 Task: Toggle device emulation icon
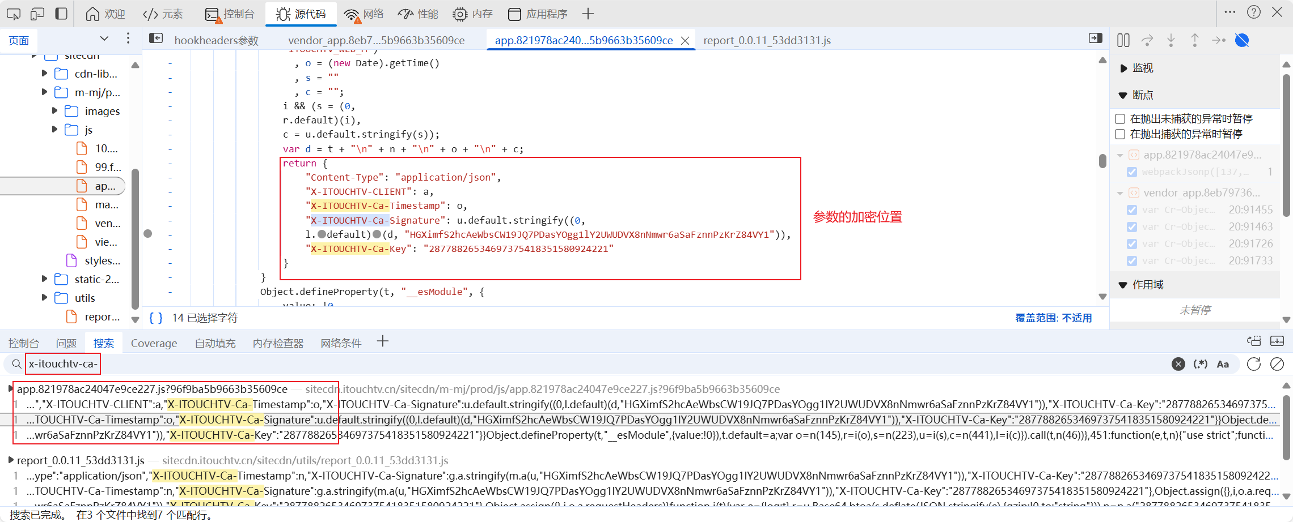tap(37, 14)
